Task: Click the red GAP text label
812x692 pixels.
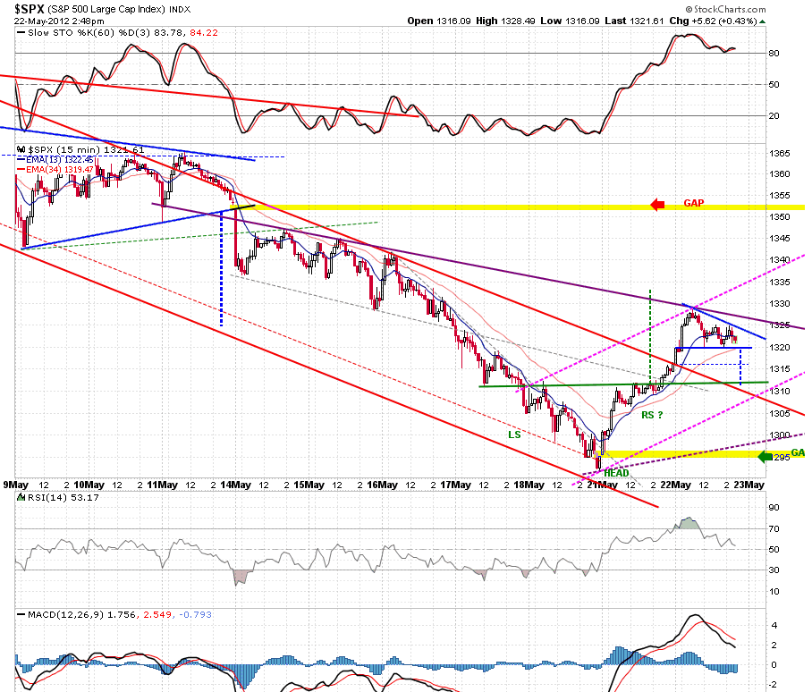Action: pos(693,204)
